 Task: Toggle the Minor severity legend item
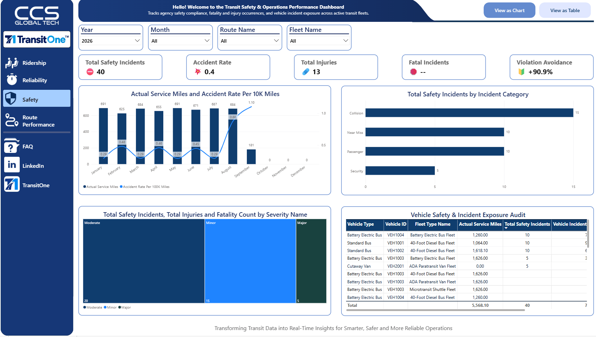[110, 308]
